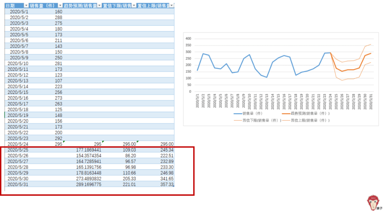Open the 销售量（件） column filter dropdown
The image size is (383, 211).
60,6
